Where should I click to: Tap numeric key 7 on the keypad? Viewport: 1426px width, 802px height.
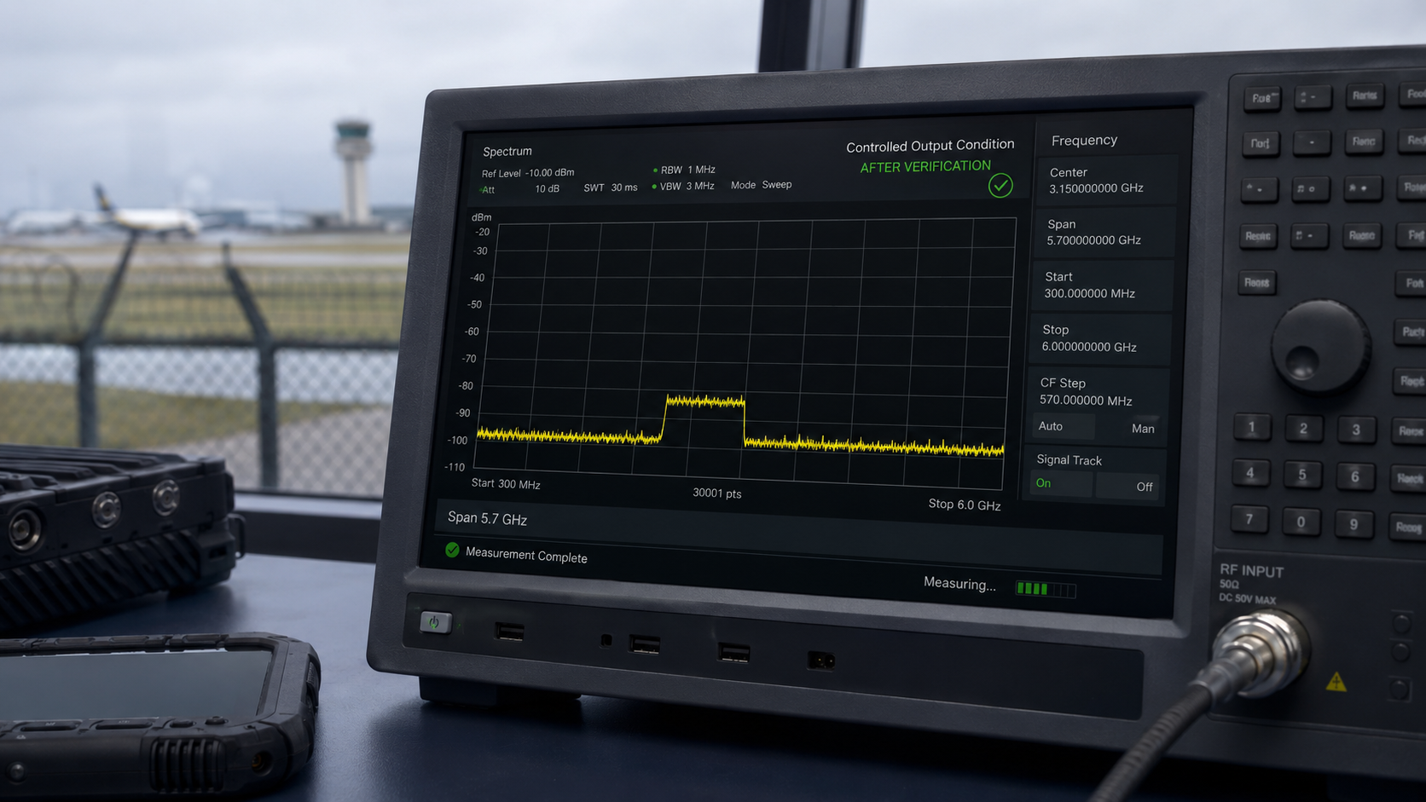1249,519
